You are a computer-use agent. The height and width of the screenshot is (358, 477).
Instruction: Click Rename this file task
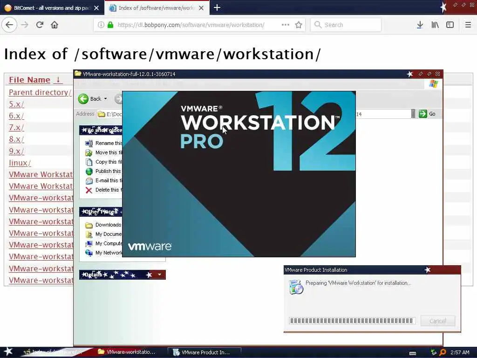pos(104,143)
